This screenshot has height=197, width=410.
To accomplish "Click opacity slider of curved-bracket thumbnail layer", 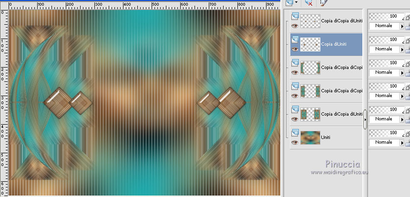I will (x=387, y=63).
